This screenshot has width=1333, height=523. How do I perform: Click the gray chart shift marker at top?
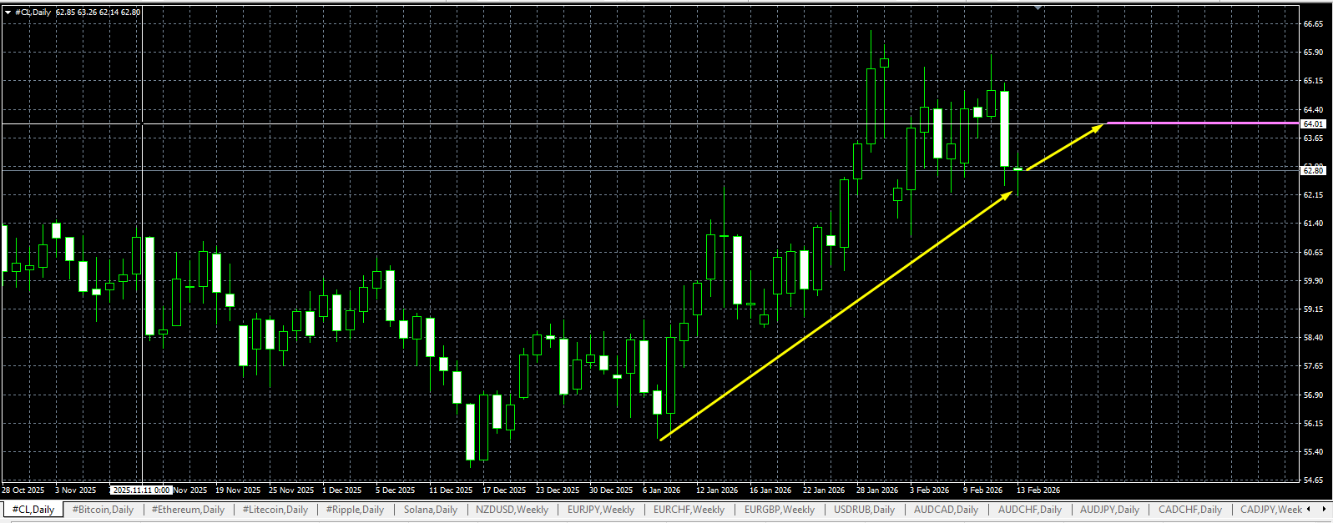pyautogui.click(x=1038, y=8)
